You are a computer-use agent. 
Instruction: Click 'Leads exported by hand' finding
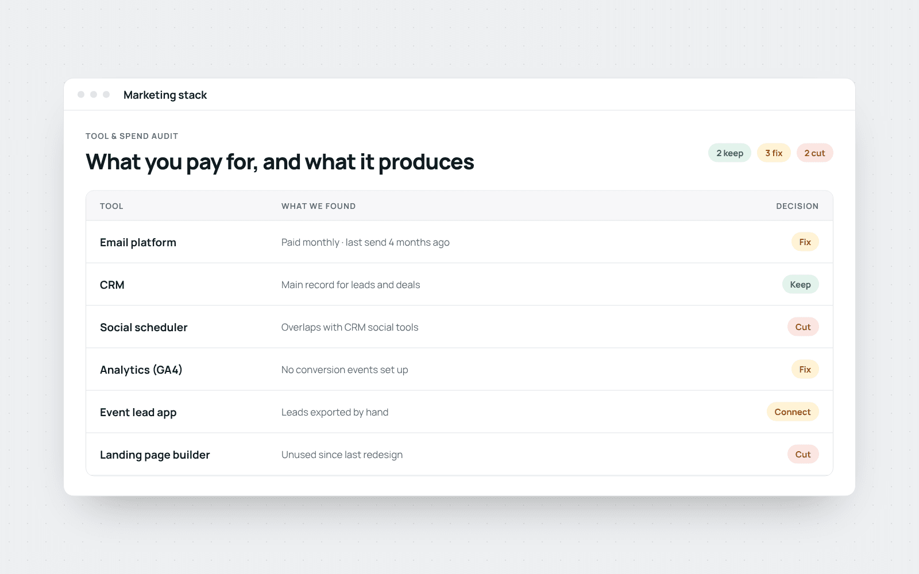tap(335, 412)
